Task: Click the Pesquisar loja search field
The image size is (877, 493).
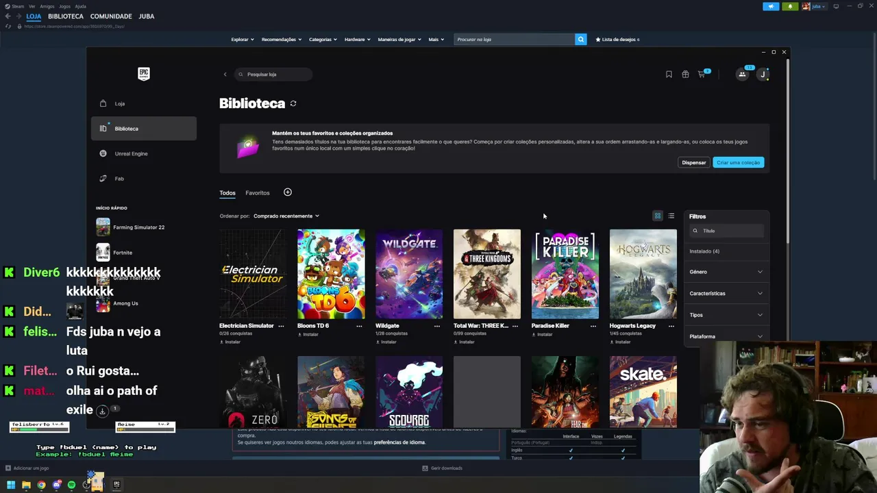Action: [x=273, y=74]
